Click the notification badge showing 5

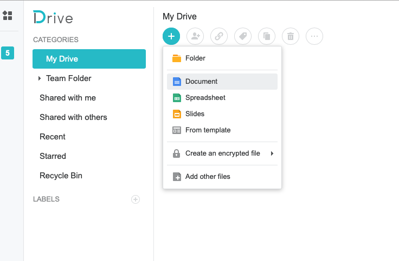8,53
